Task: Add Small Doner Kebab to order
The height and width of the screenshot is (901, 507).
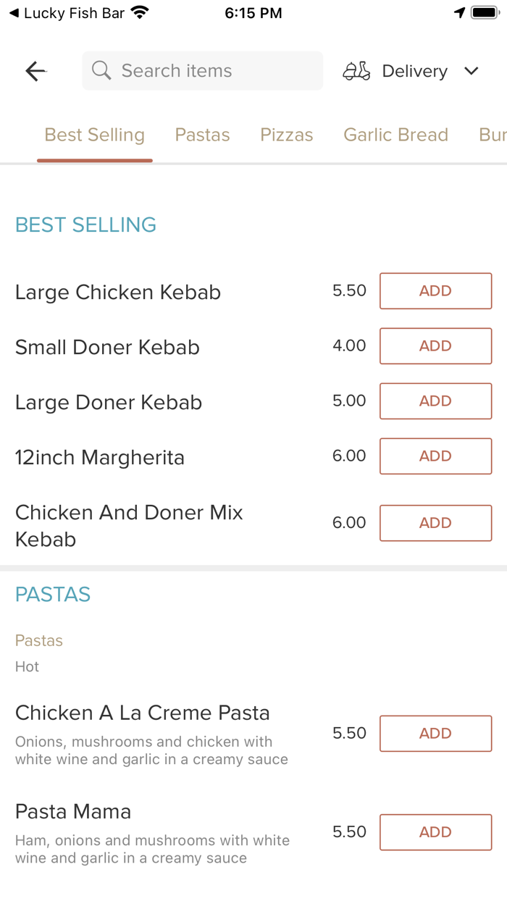Action: [x=435, y=345]
